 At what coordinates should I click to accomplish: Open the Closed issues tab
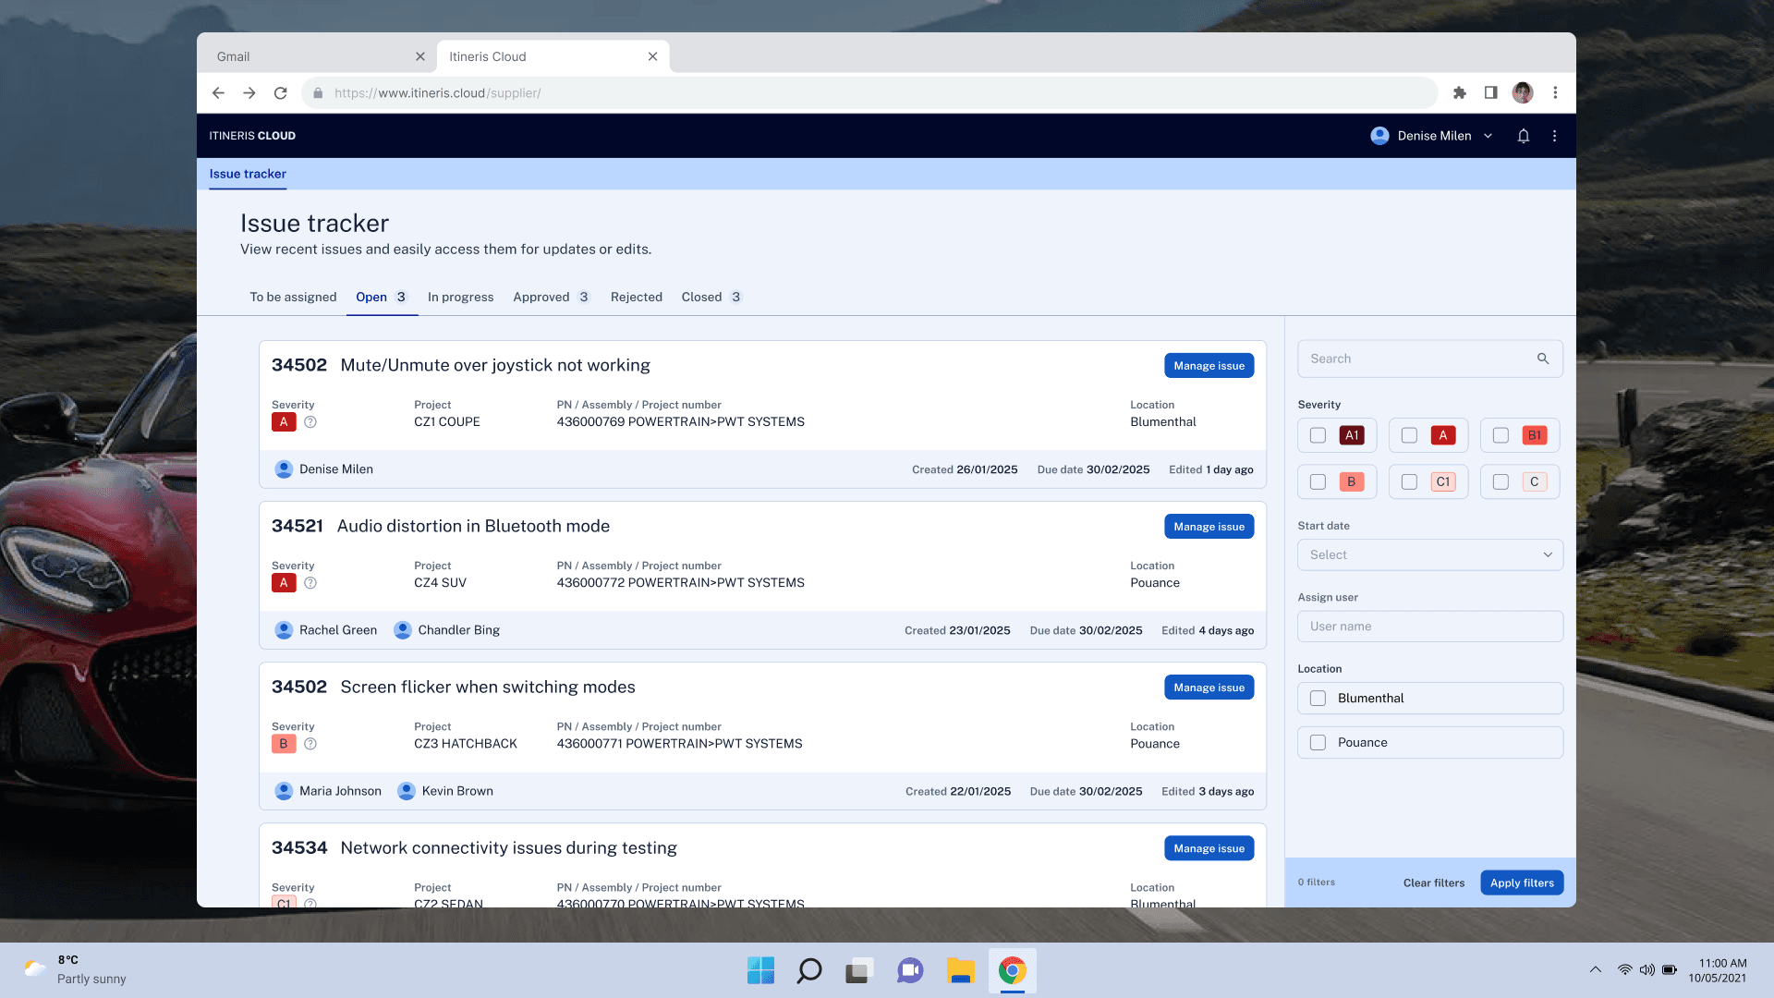click(x=702, y=297)
